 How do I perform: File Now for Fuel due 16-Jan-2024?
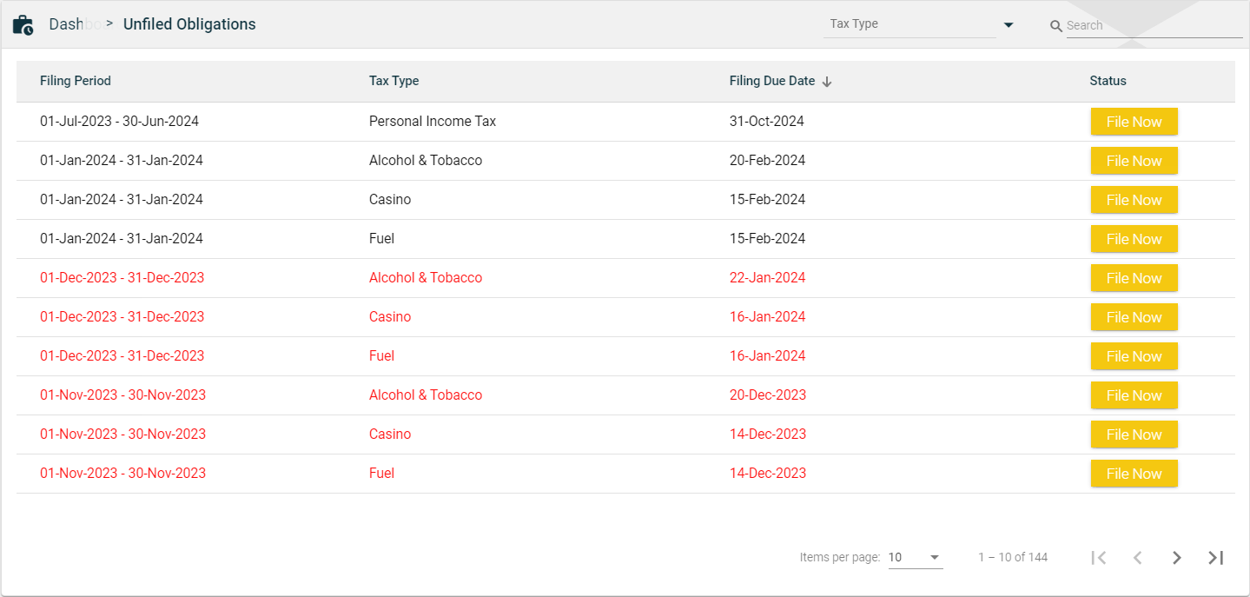point(1134,356)
